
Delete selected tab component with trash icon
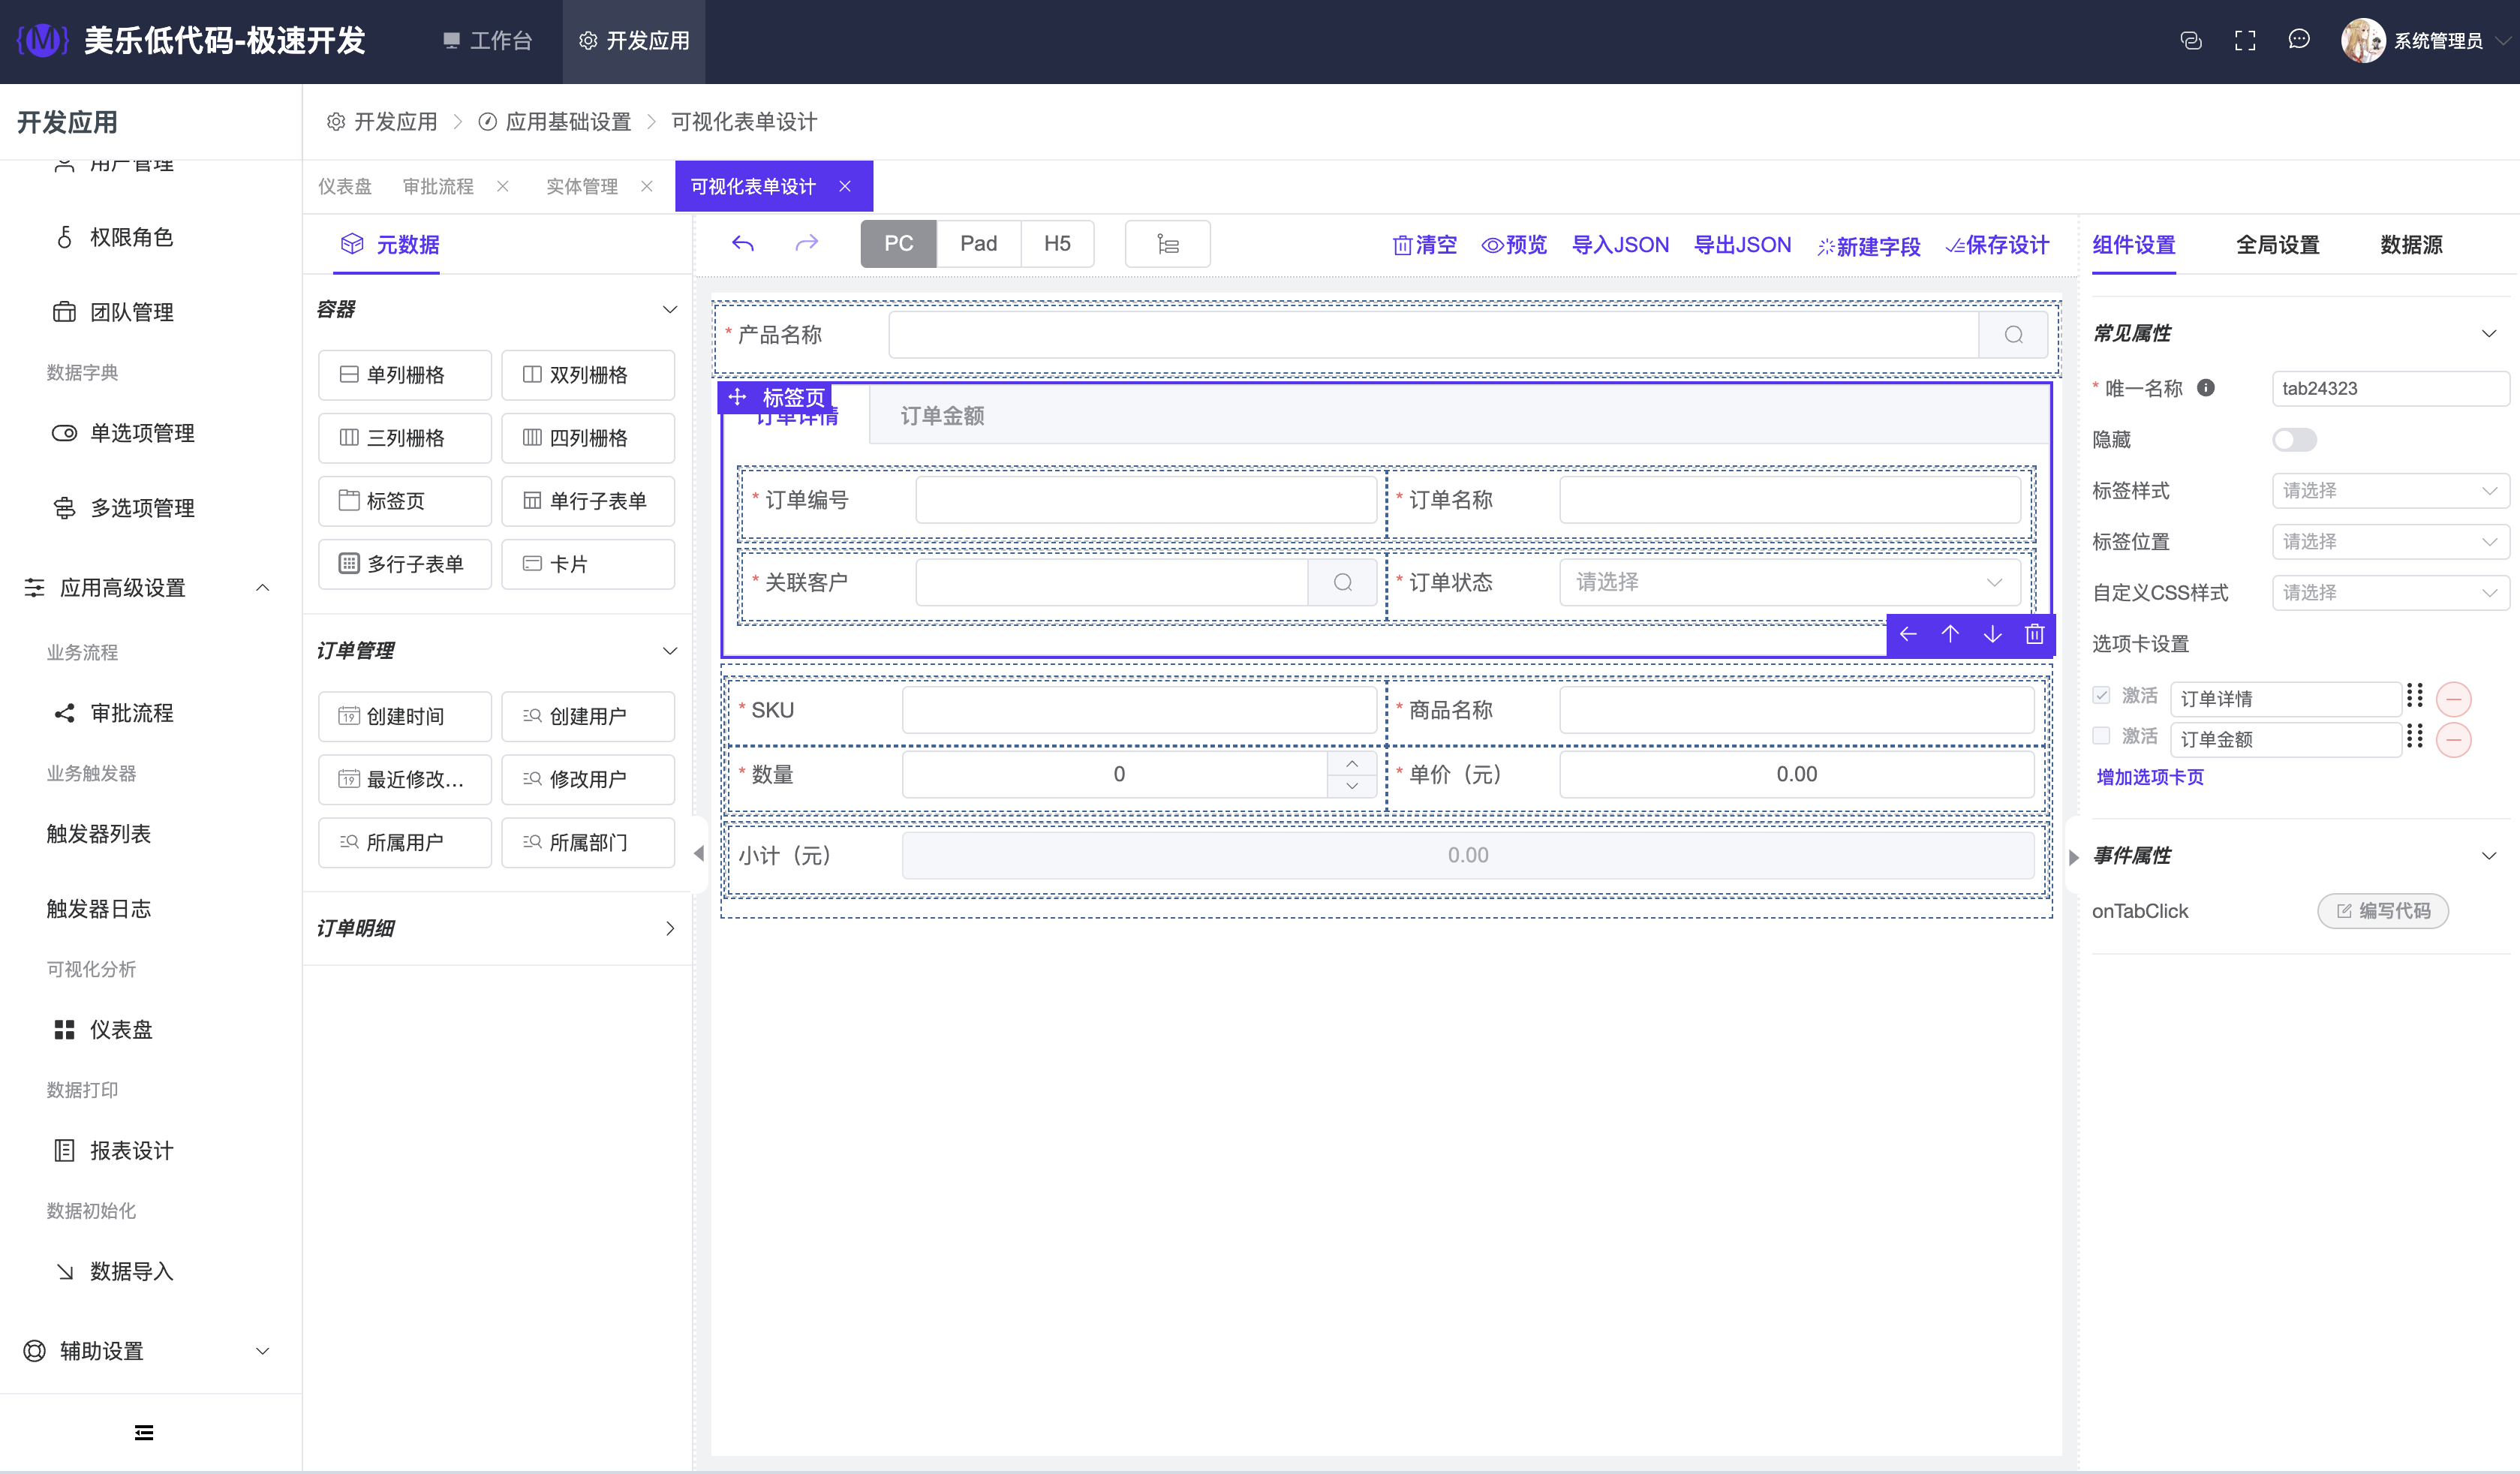click(x=2034, y=634)
